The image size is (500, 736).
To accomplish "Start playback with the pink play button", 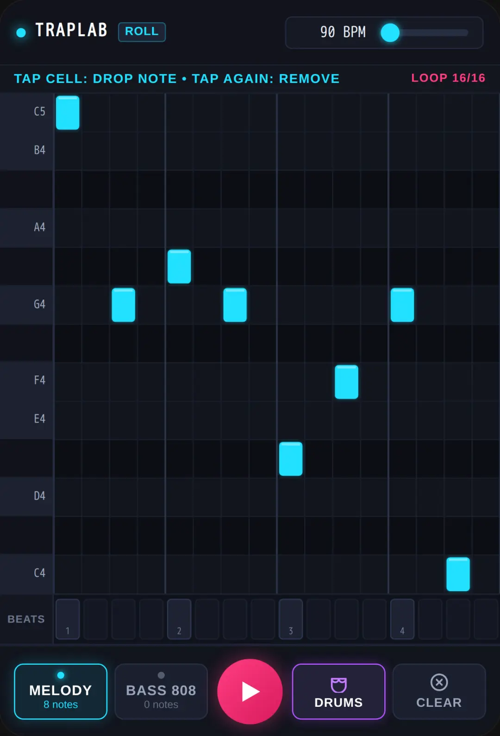I will pyautogui.click(x=250, y=692).
